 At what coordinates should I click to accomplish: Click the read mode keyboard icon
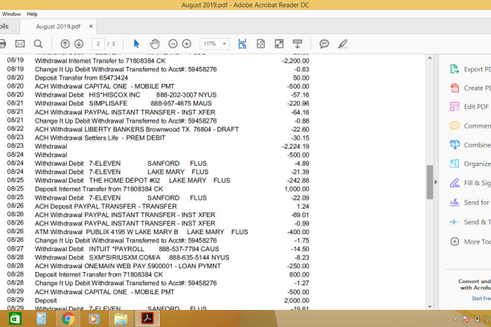coord(297,44)
